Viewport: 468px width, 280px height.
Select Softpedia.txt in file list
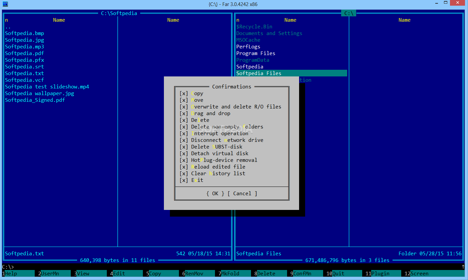click(x=24, y=73)
